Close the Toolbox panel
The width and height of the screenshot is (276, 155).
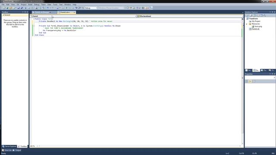[27, 12]
